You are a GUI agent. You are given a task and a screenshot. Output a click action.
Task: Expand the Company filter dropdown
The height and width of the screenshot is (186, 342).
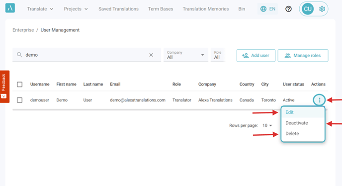click(x=185, y=55)
